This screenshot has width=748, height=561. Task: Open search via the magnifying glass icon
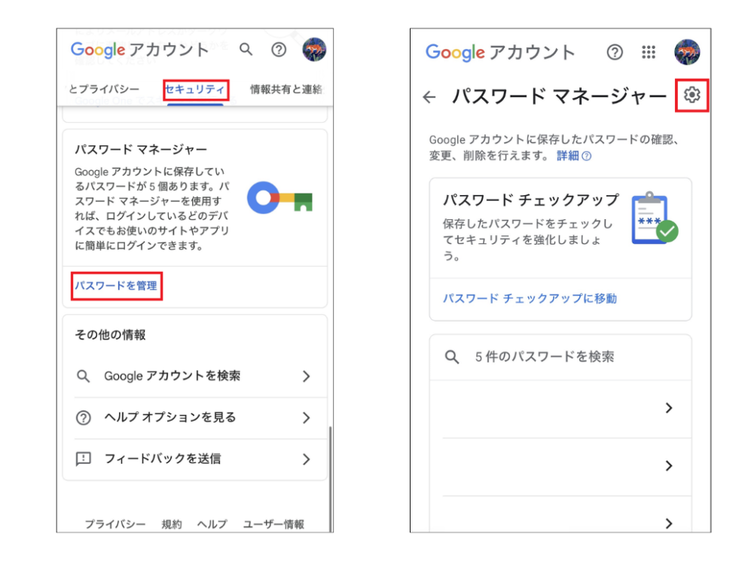click(246, 50)
